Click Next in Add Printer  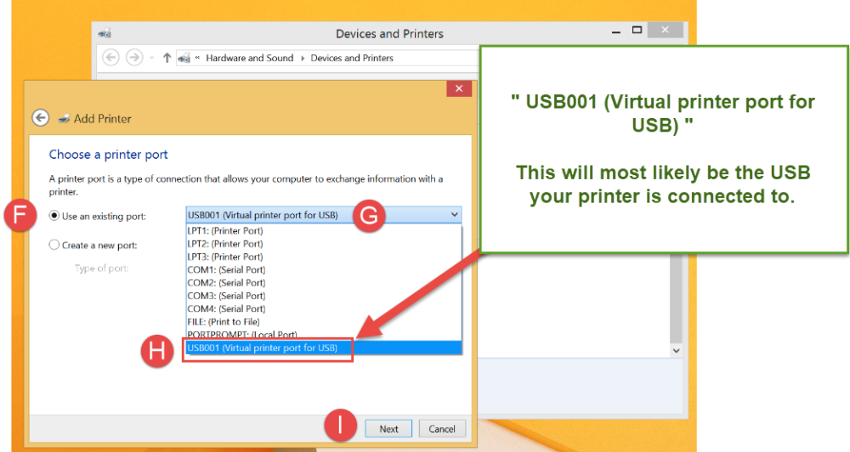coord(388,429)
